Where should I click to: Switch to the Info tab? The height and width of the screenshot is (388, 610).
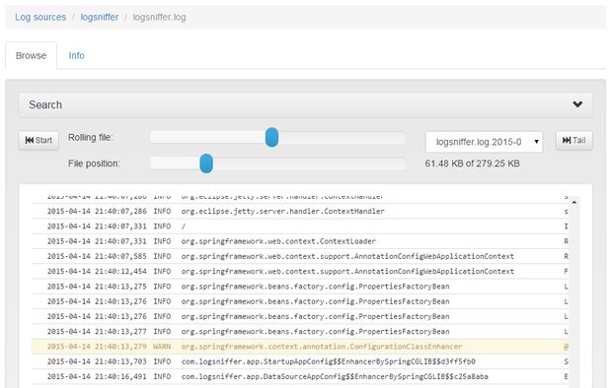tap(76, 55)
